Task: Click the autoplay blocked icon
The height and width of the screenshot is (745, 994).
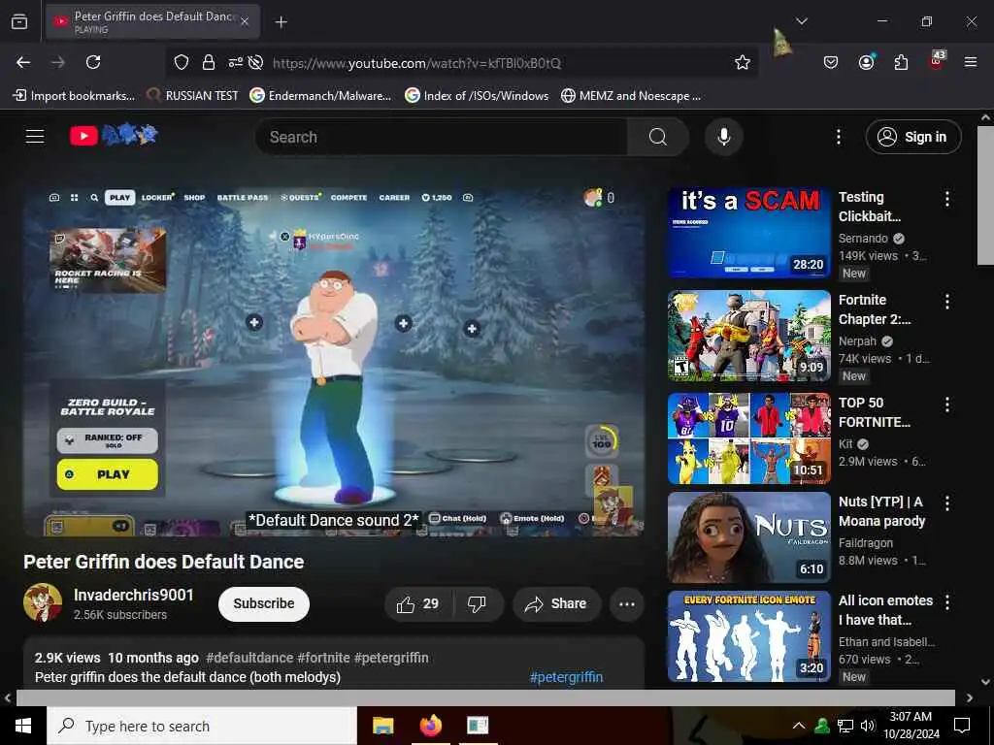Action: (x=255, y=62)
